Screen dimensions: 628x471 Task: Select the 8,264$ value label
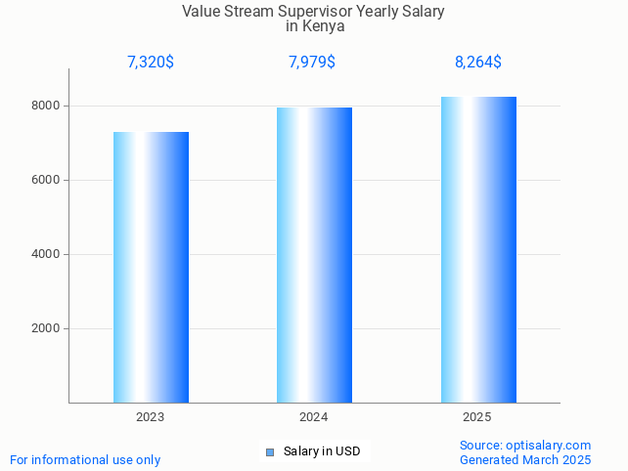point(478,63)
